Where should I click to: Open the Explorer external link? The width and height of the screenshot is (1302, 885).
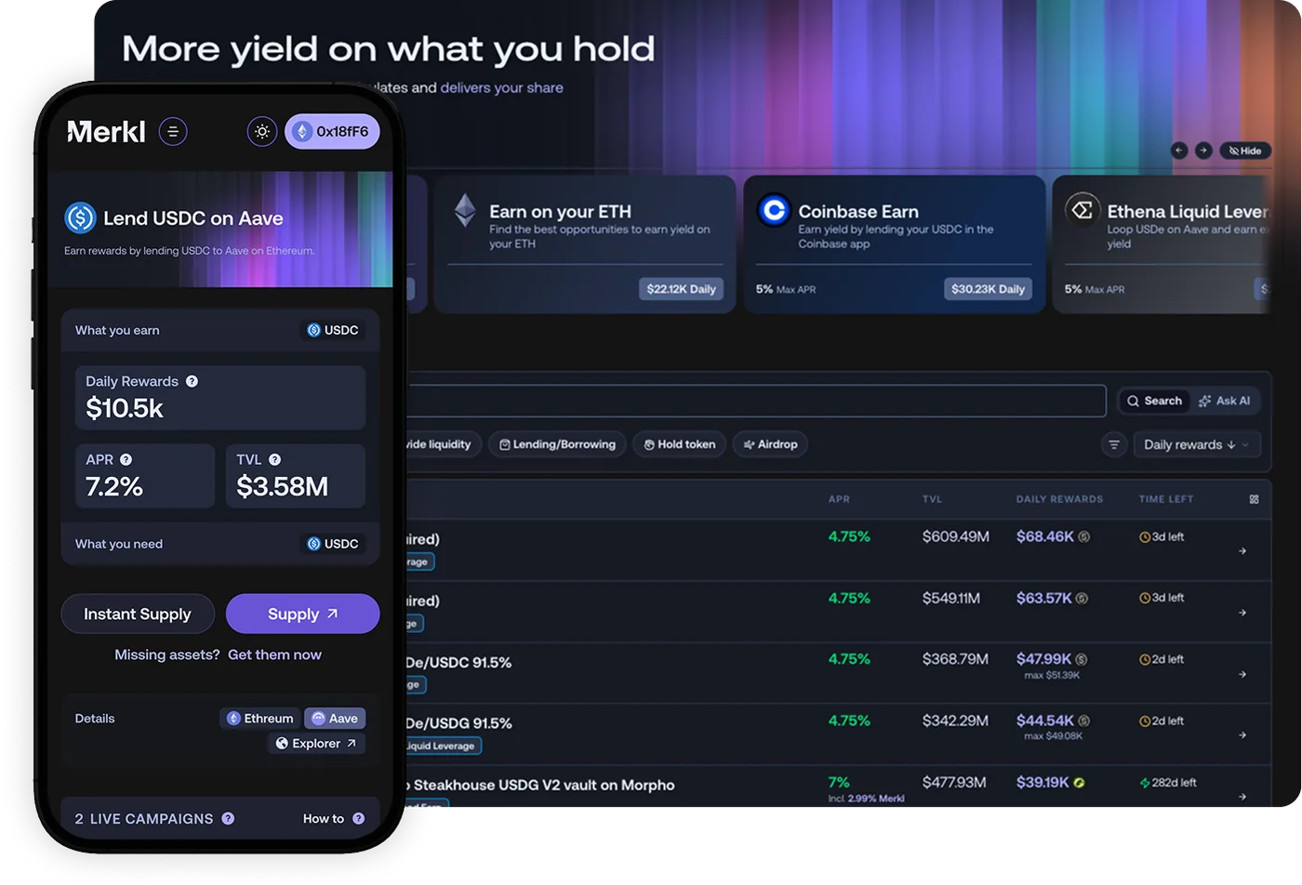(x=316, y=744)
